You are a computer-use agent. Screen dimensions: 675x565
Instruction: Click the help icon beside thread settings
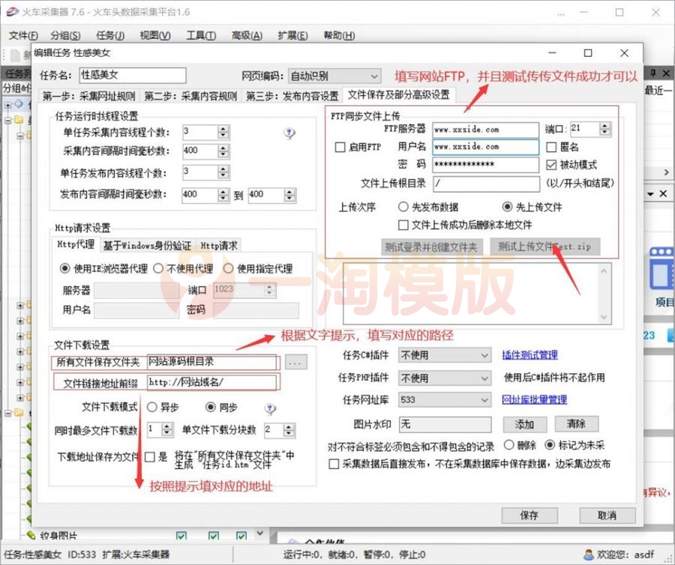[x=289, y=133]
